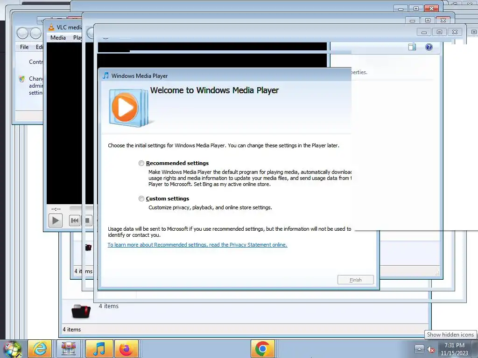Image resolution: width=478 pixels, height=358 pixels.
Task: Maximize the frontmost explorer window
Action: [x=439, y=32]
